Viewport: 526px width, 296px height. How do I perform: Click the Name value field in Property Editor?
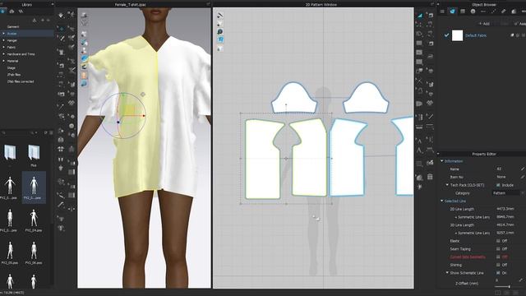507,169
